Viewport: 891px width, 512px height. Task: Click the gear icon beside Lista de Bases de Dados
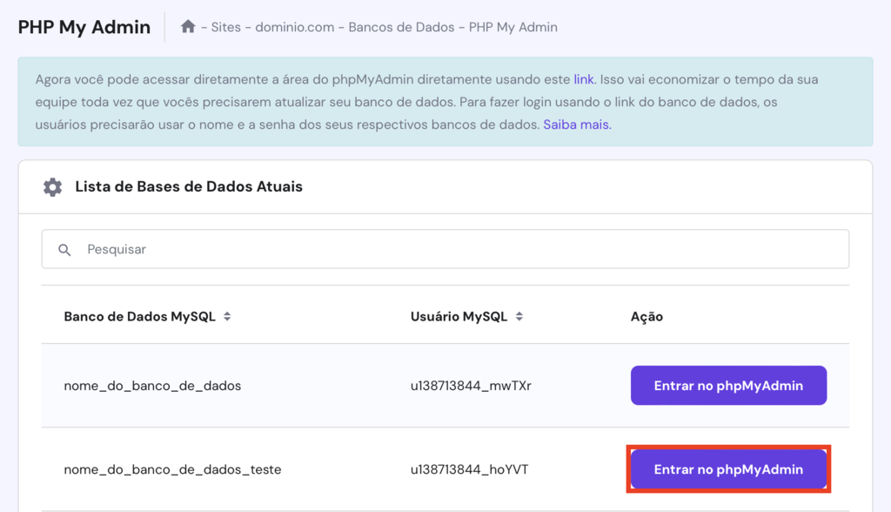point(52,186)
